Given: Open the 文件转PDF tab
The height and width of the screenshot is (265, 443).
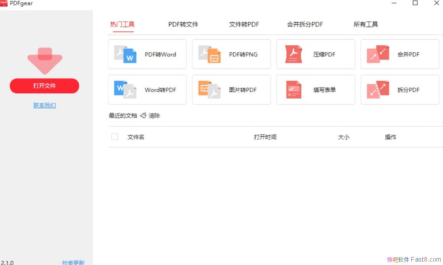Looking at the screenshot, I should click(244, 24).
